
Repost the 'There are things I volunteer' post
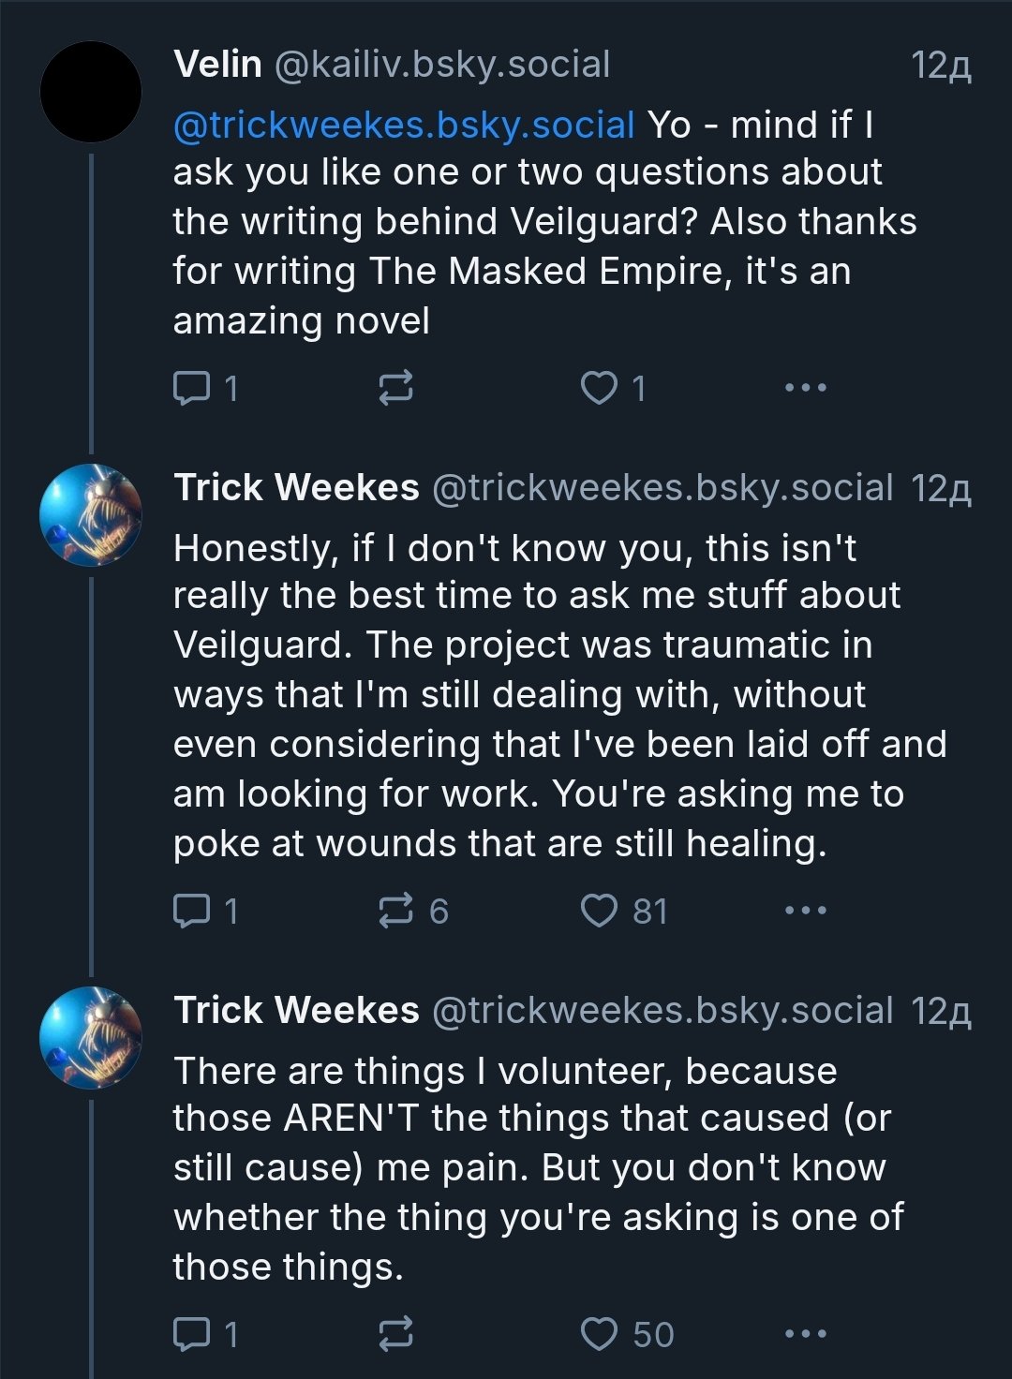395,1334
